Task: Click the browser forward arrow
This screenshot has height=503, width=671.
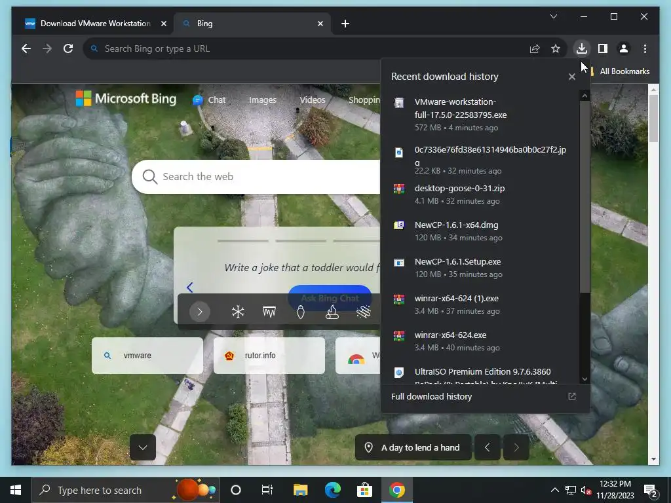Action: point(47,48)
